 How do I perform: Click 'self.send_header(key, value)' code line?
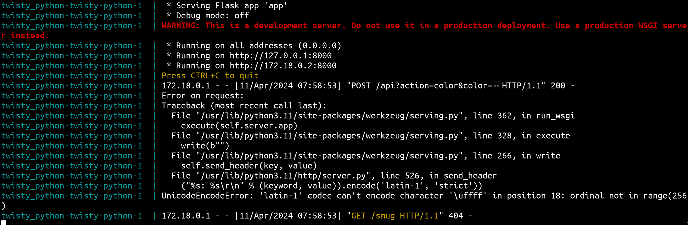[x=249, y=166]
